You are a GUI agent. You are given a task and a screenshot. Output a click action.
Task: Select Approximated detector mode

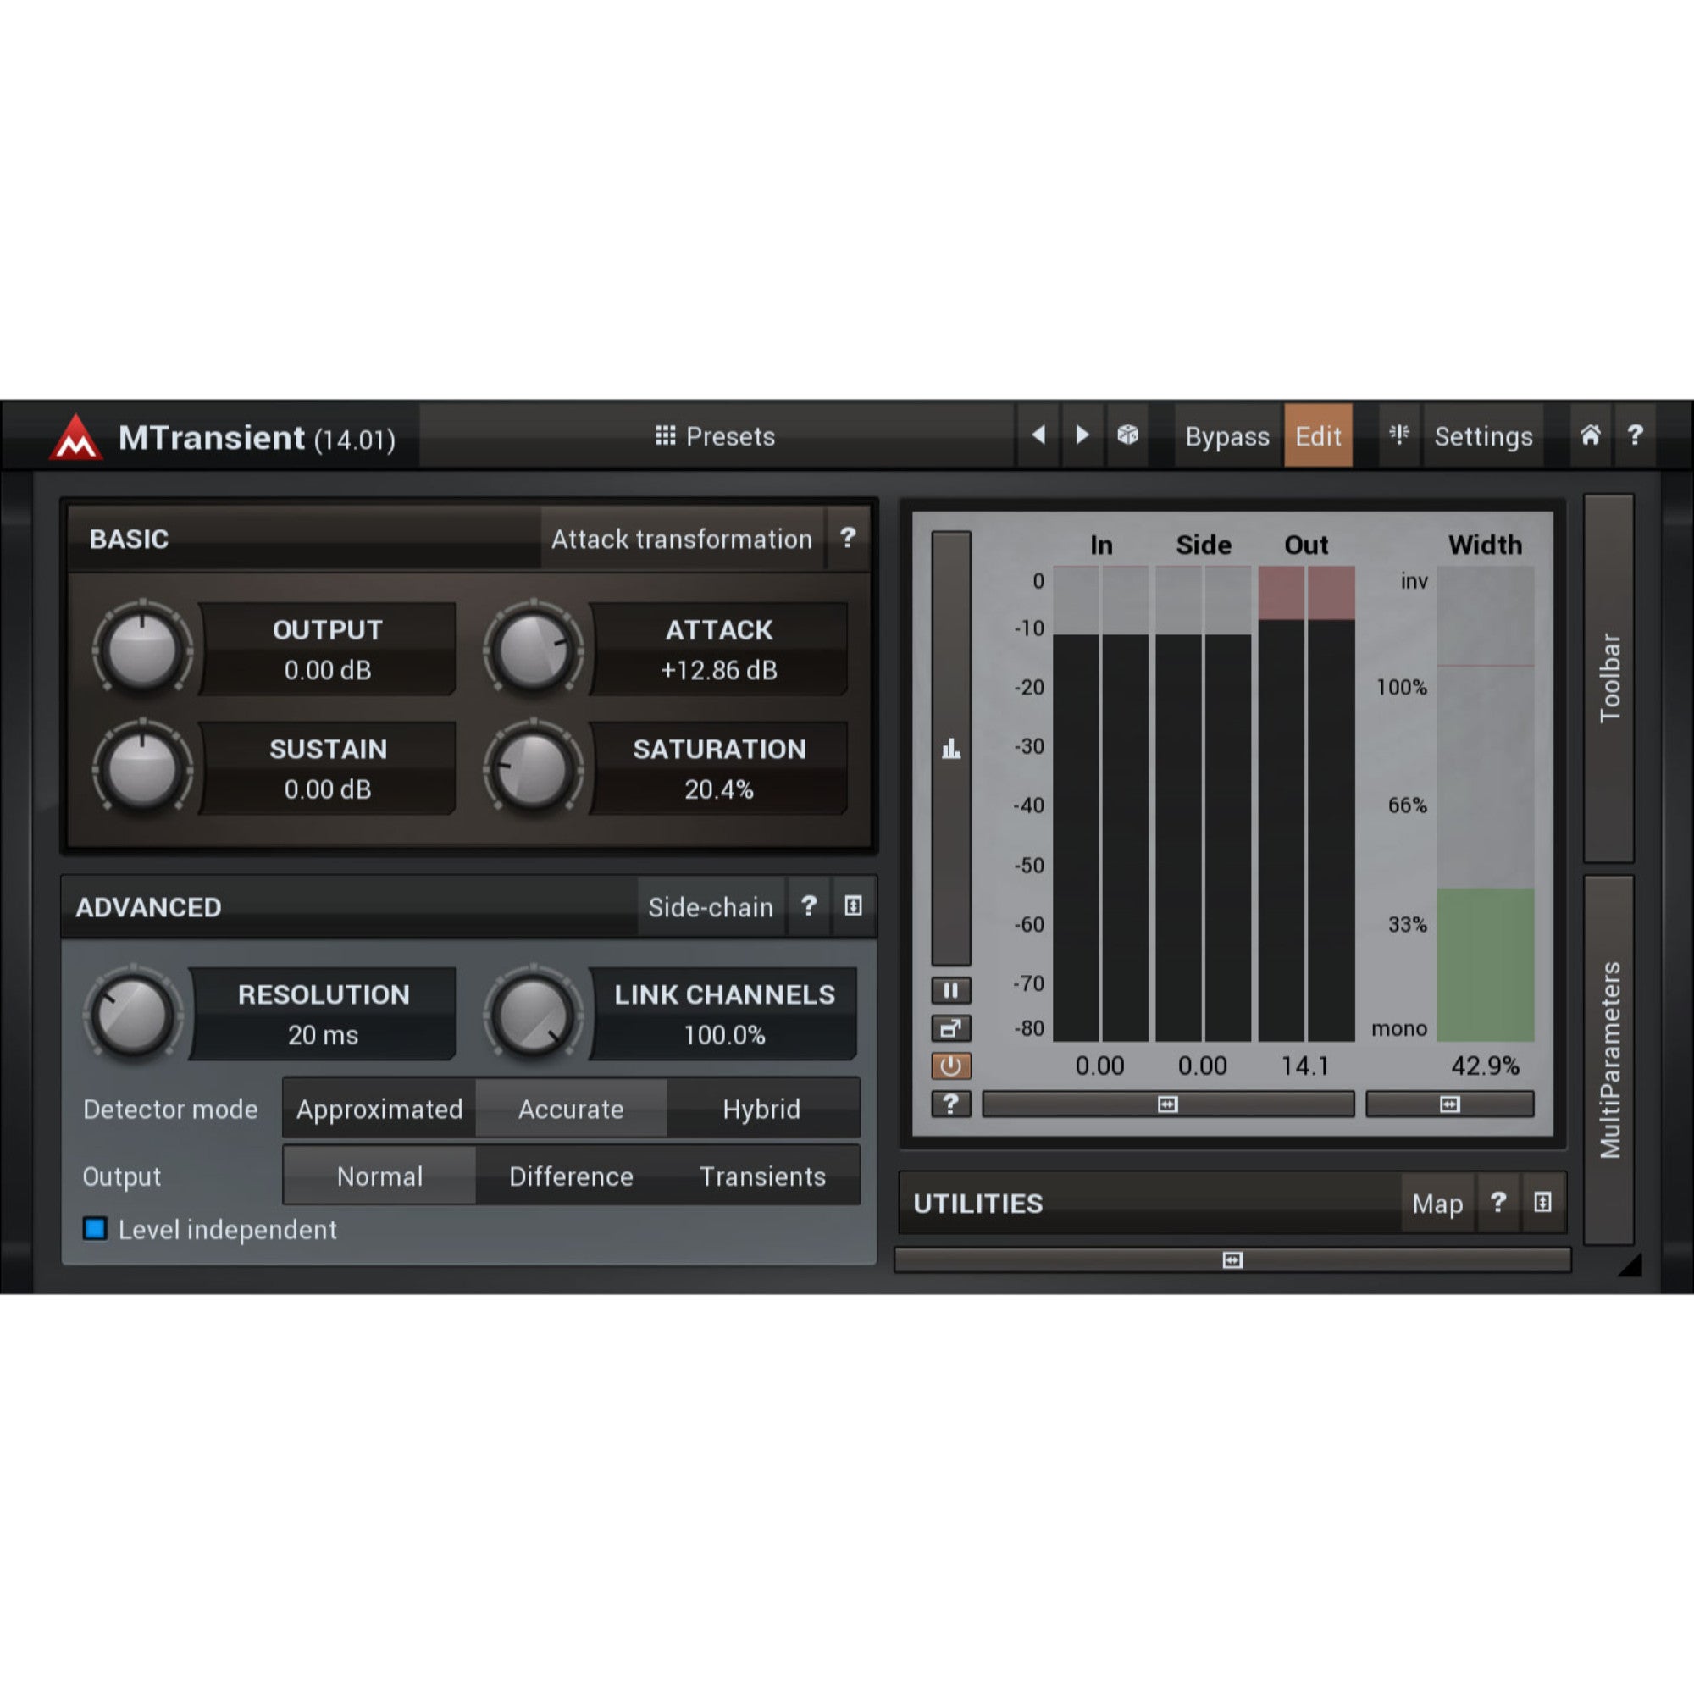pos(379,1110)
